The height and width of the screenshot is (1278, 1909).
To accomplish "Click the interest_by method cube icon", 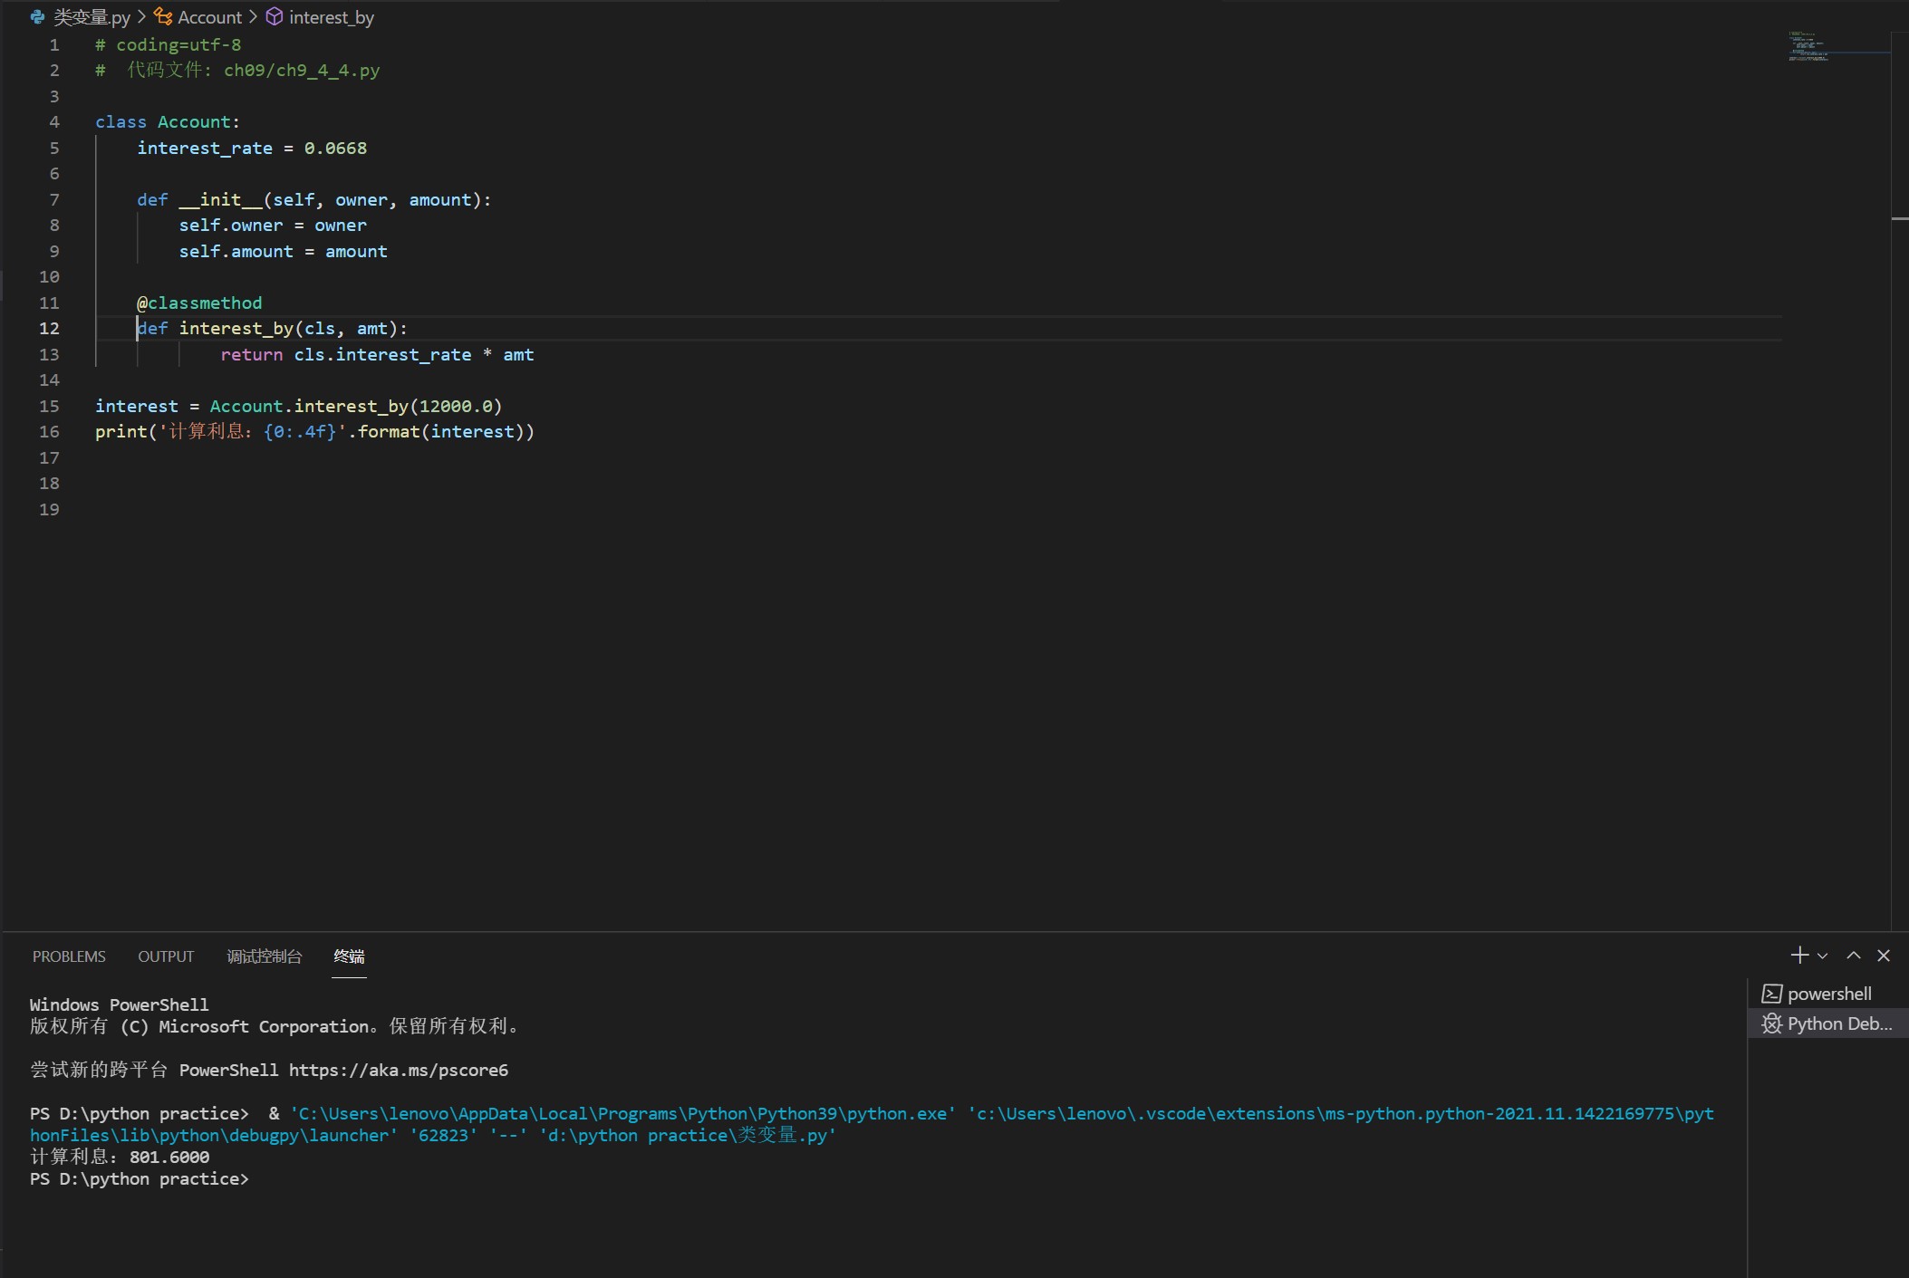I will pos(274,17).
